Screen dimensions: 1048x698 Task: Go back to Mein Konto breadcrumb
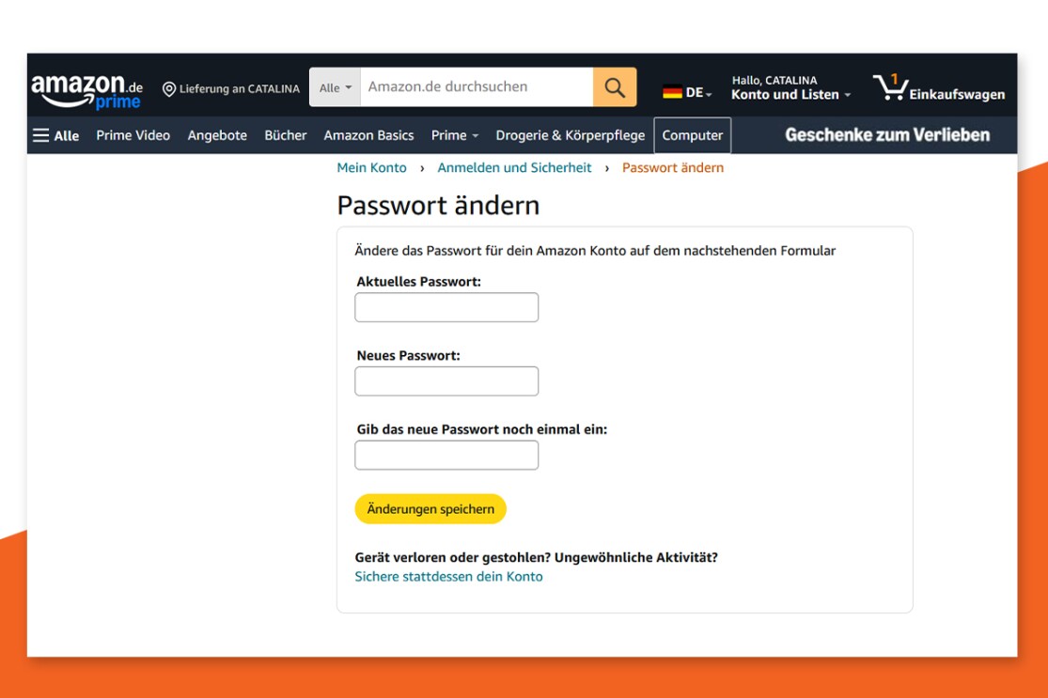pyautogui.click(x=371, y=168)
